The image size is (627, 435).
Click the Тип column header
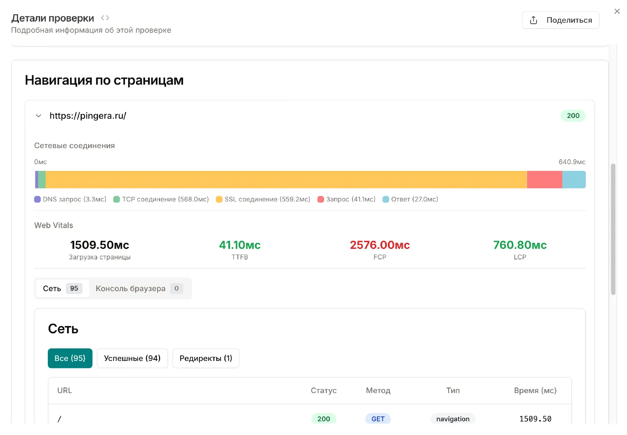tap(453, 390)
